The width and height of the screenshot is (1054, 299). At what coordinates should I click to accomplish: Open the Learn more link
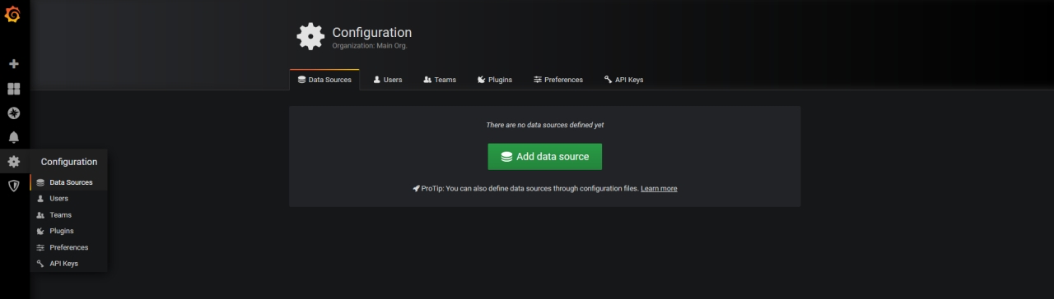click(x=659, y=188)
